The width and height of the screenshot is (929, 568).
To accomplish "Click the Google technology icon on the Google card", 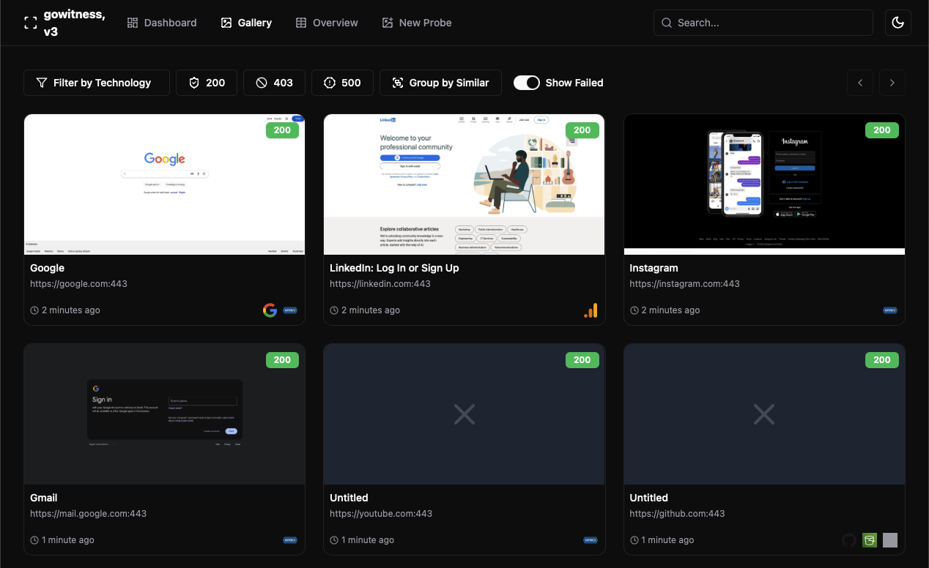I will (270, 310).
